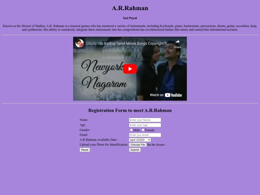Screen dimensions: 260x195
Task: Click the 'Age:' form label
Action: point(83,125)
